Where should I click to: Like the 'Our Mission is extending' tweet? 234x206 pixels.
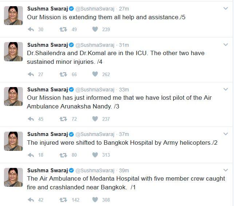95,29
